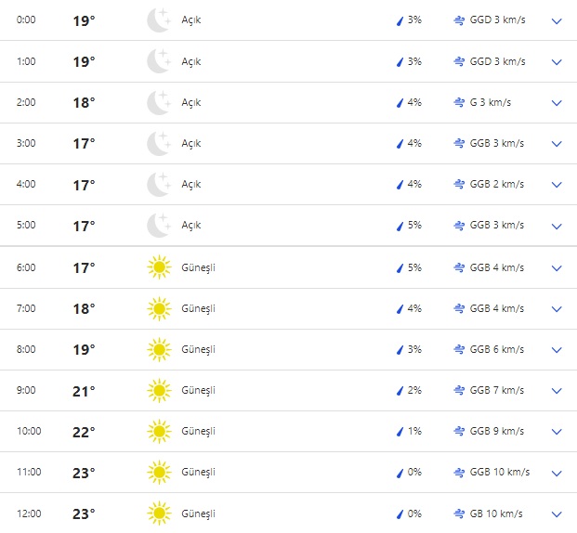The image size is (577, 533).
Task: Click the raindrop icon at 1:00
Action: click(x=400, y=62)
